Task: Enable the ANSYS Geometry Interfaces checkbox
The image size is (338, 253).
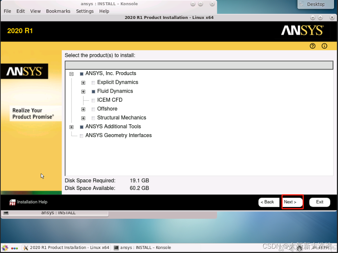Action: click(82, 136)
